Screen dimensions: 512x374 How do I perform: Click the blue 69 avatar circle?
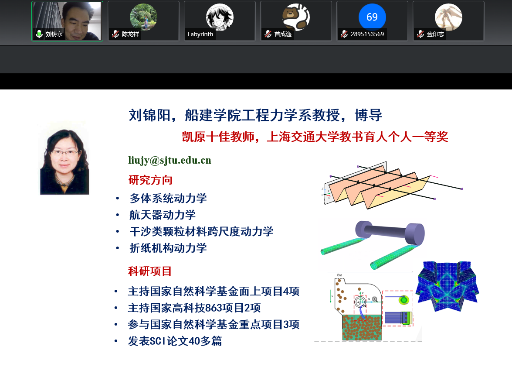pos(372,17)
